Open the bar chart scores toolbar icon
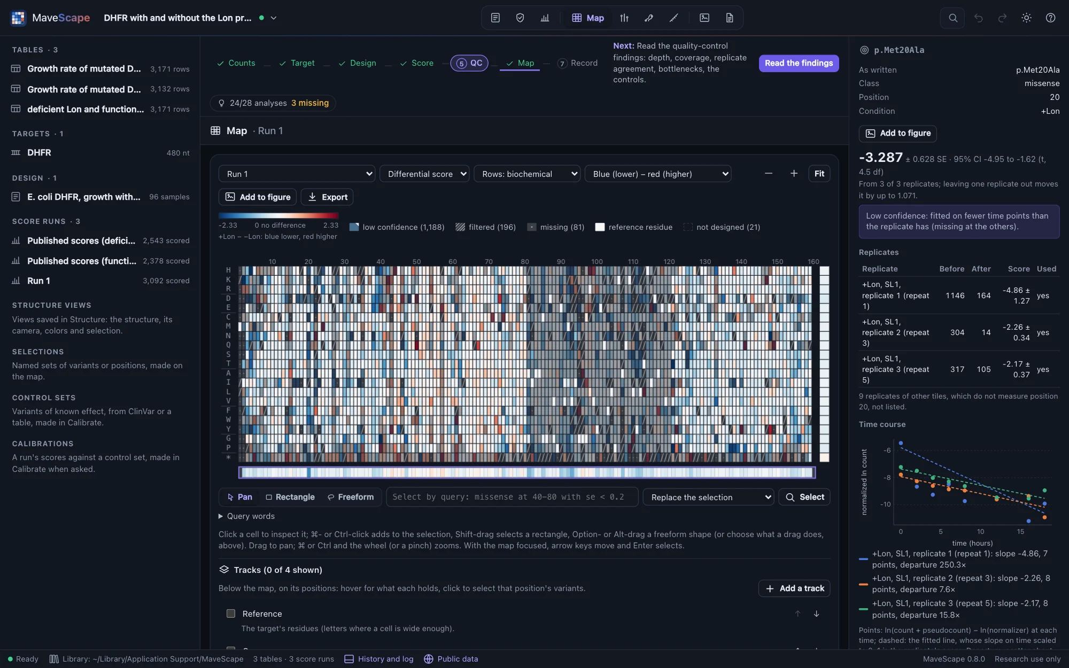This screenshot has height=668, width=1069. click(x=545, y=18)
